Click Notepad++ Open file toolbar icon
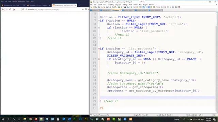 (94, 7)
